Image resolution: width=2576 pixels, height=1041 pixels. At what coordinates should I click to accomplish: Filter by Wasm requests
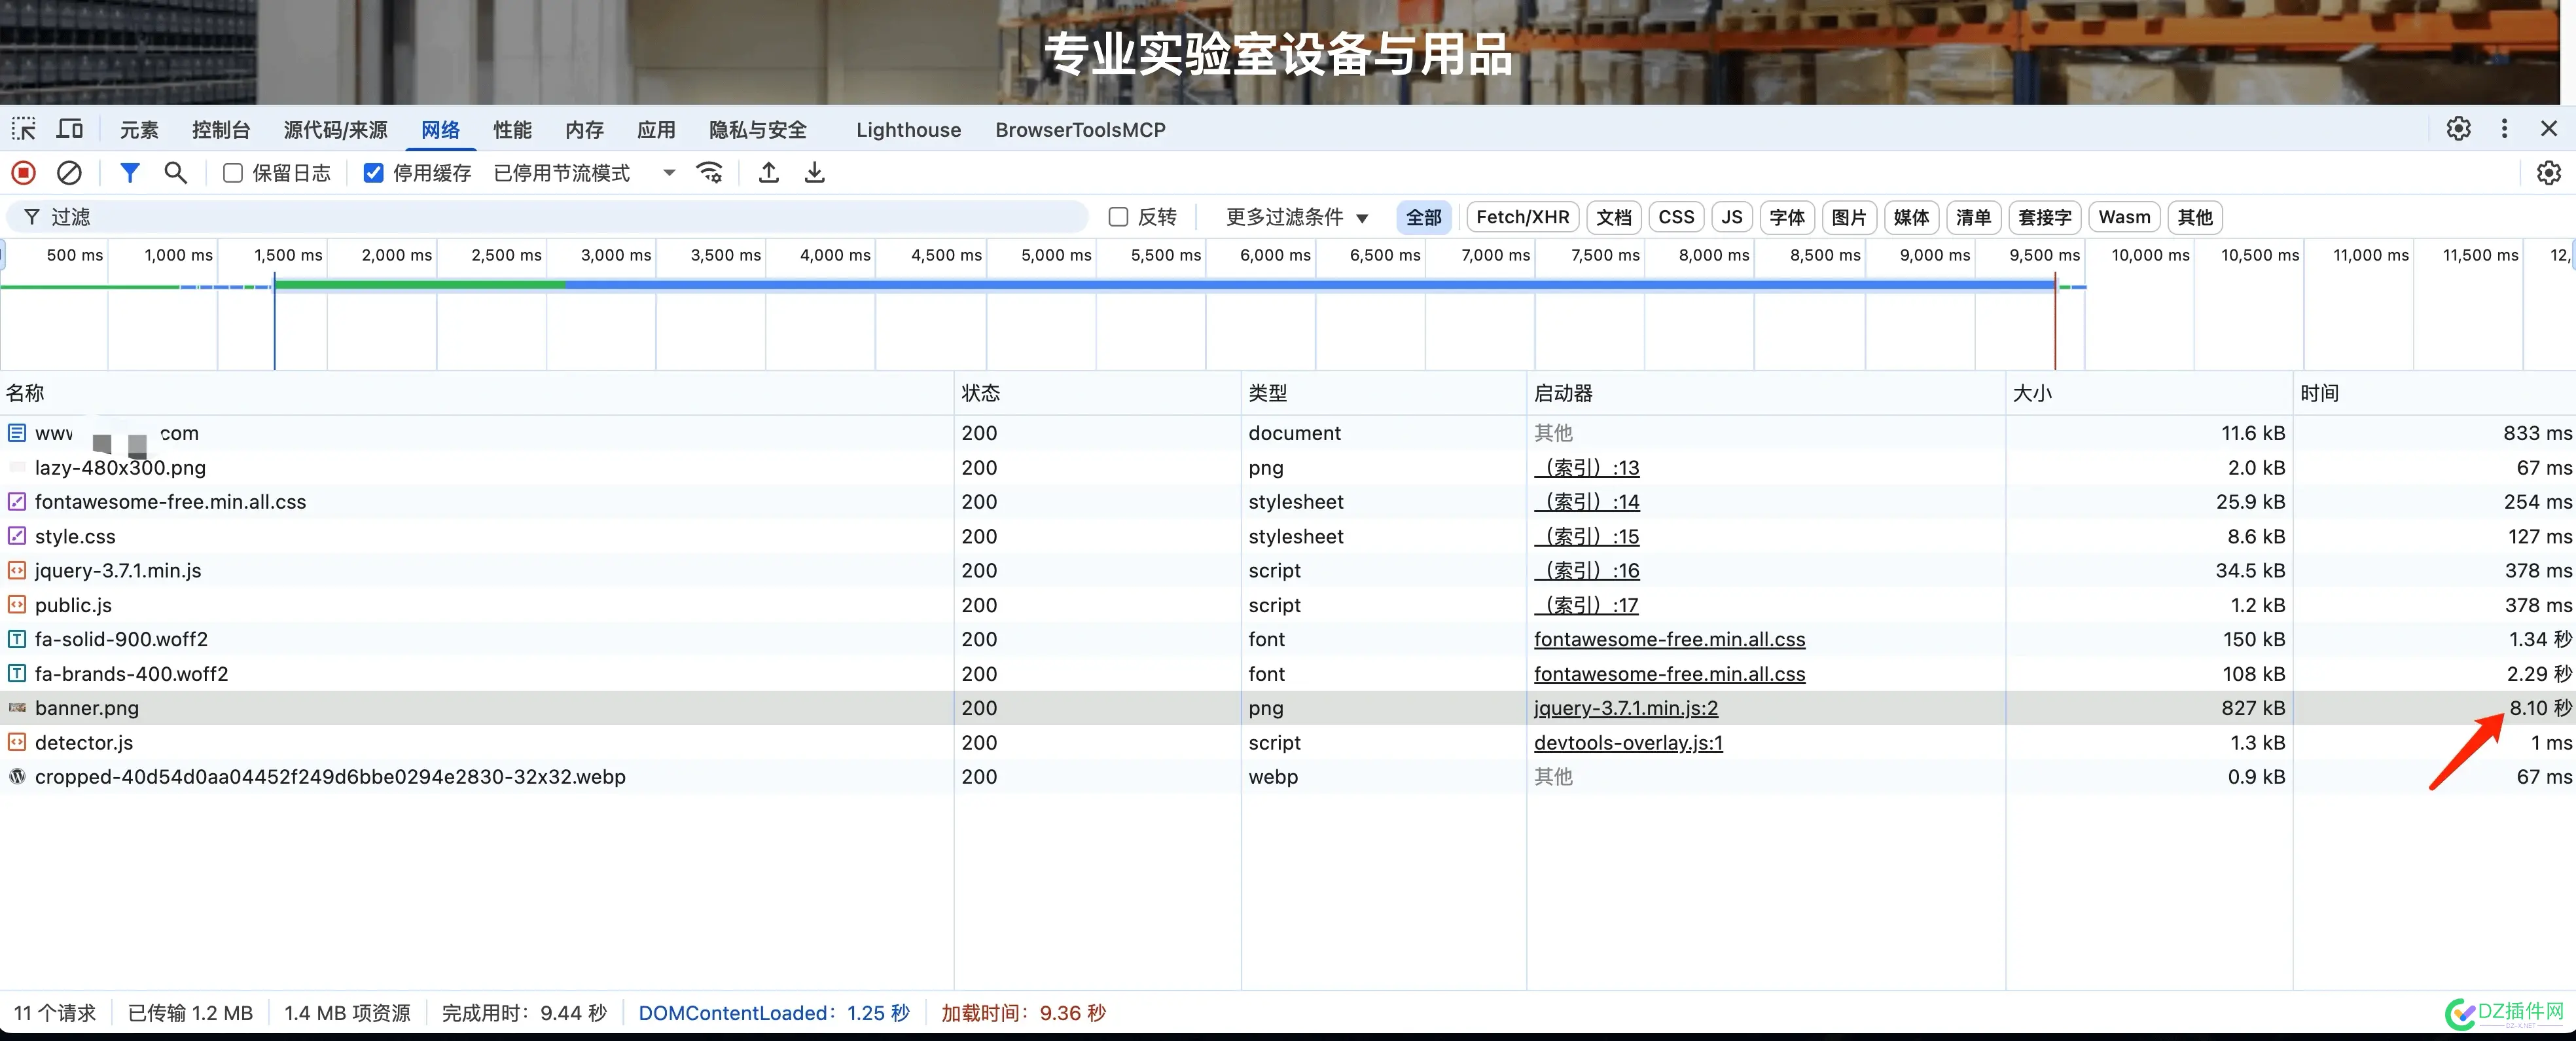coord(2124,217)
